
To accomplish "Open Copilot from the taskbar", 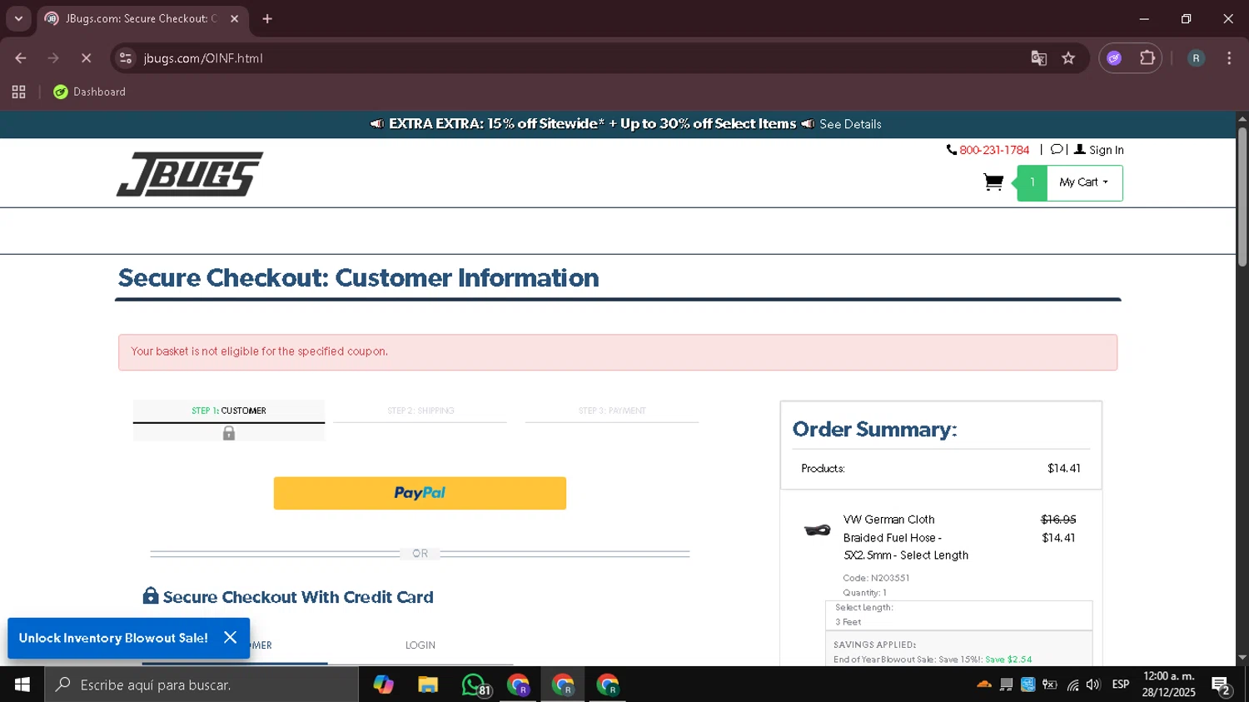I will click(x=383, y=685).
